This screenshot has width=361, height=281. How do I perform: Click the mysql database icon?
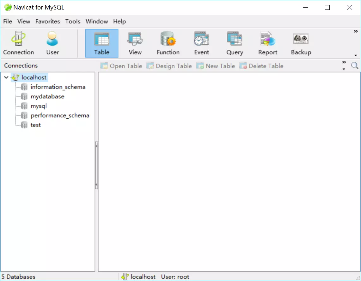tap(24, 106)
